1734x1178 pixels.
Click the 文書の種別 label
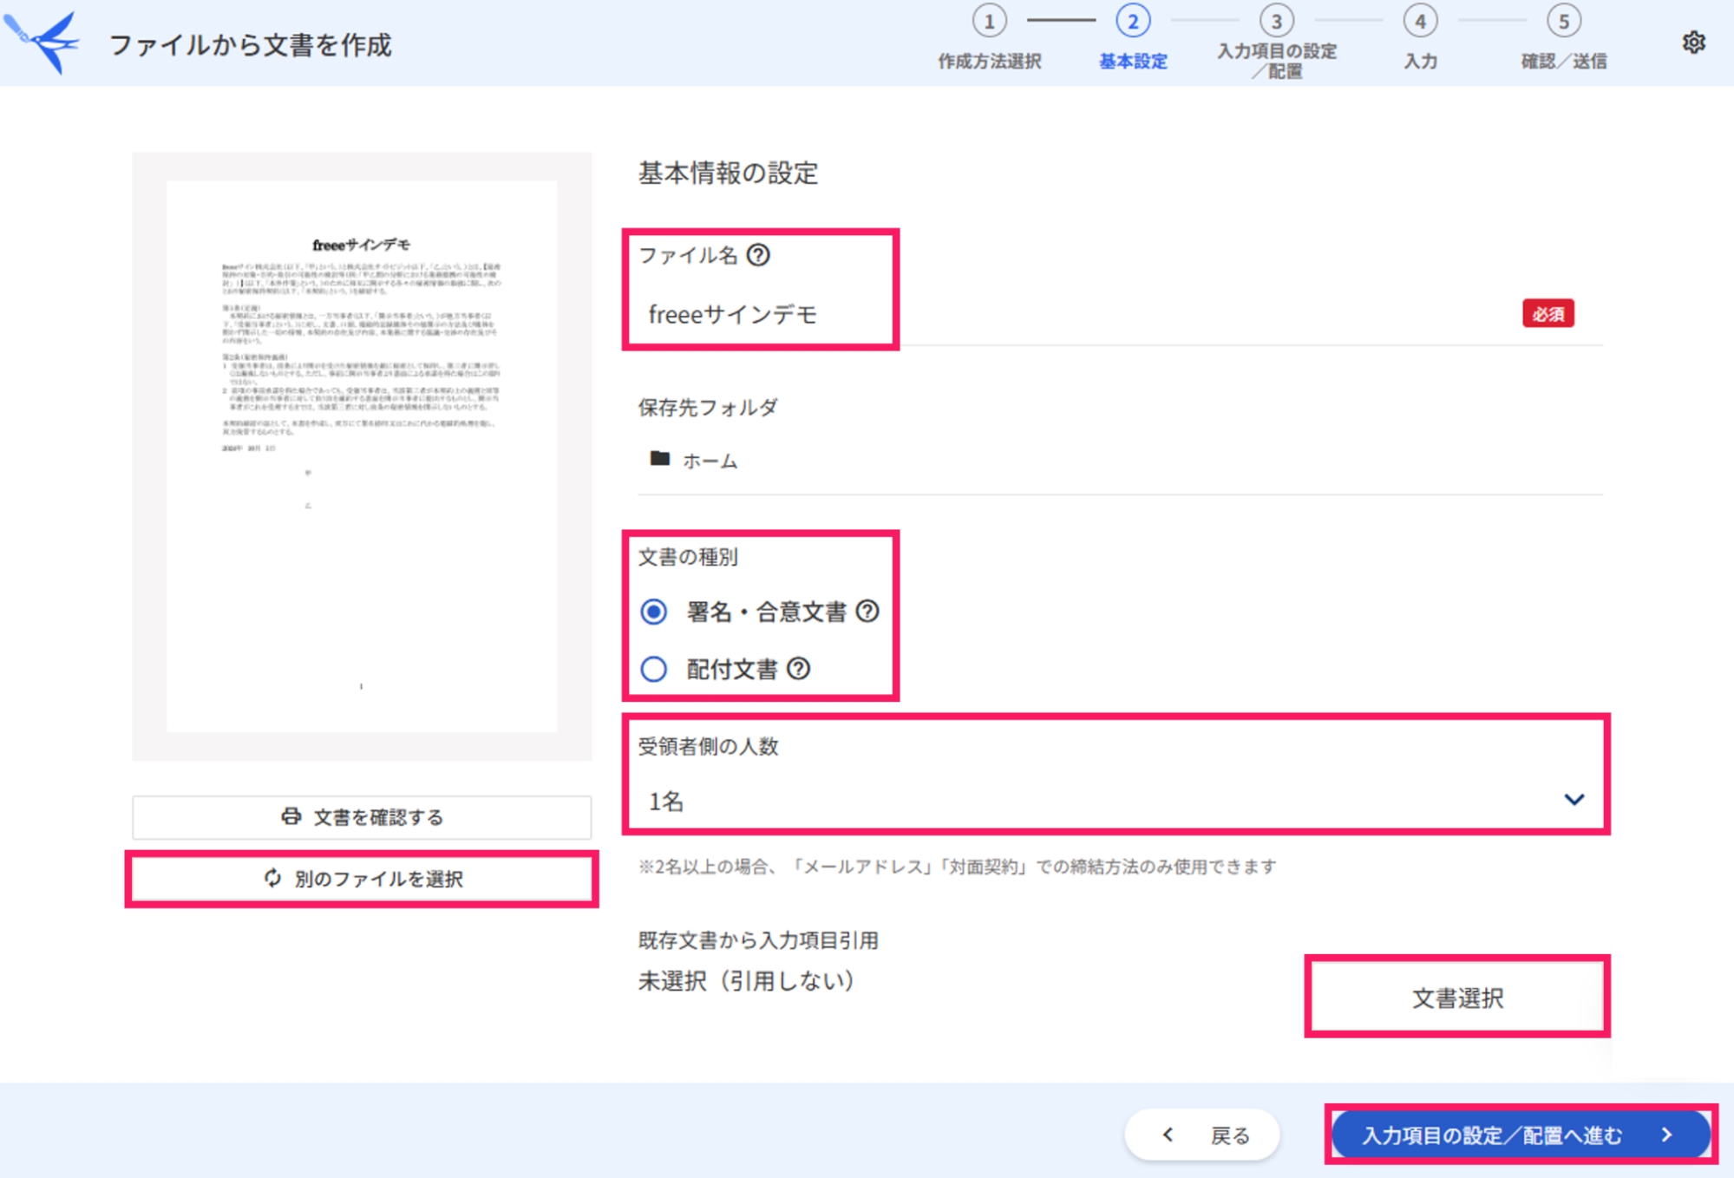688,557
